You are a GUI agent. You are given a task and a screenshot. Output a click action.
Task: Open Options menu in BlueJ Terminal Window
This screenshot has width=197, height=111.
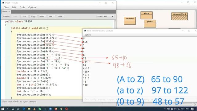coord(88,35)
